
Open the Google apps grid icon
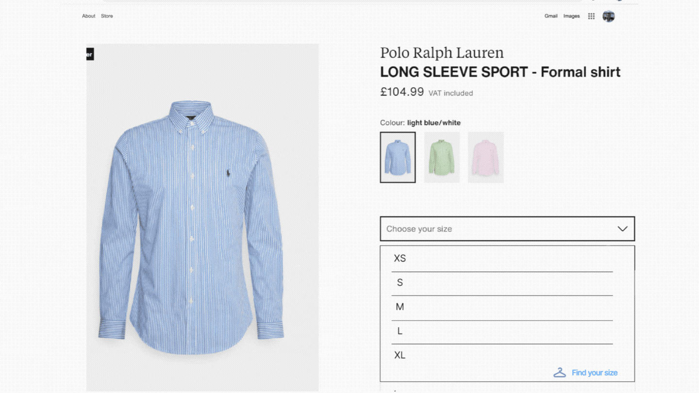click(x=591, y=16)
